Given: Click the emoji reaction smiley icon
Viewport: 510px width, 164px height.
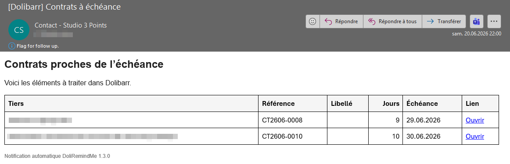Looking at the screenshot, I should coord(312,21).
